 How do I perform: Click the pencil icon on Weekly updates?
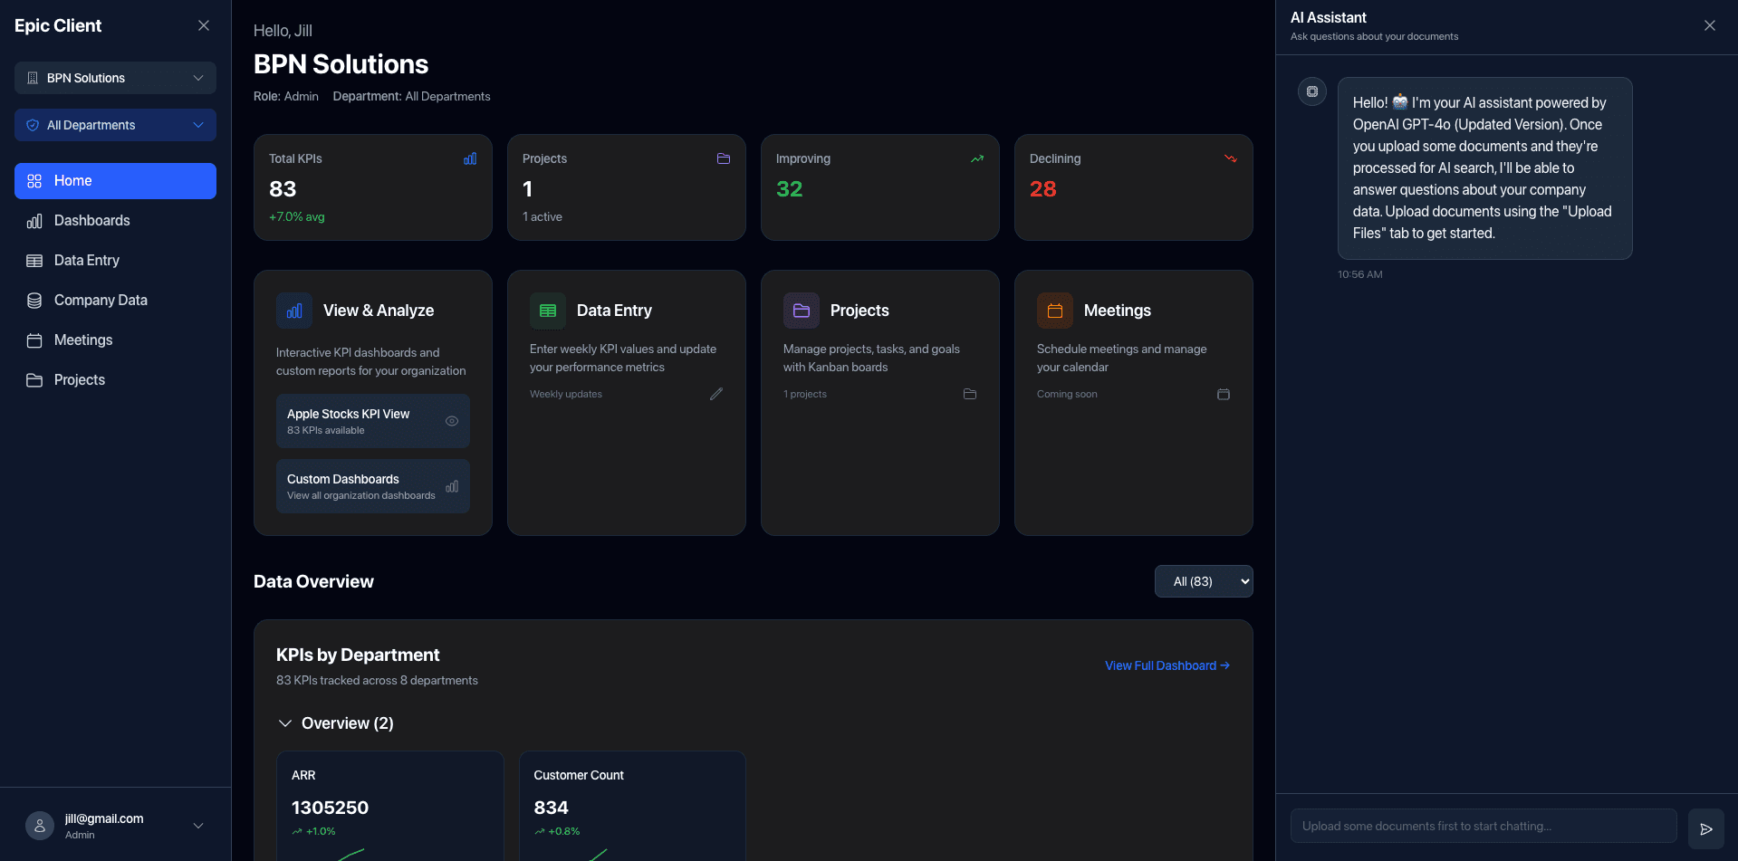[715, 394]
